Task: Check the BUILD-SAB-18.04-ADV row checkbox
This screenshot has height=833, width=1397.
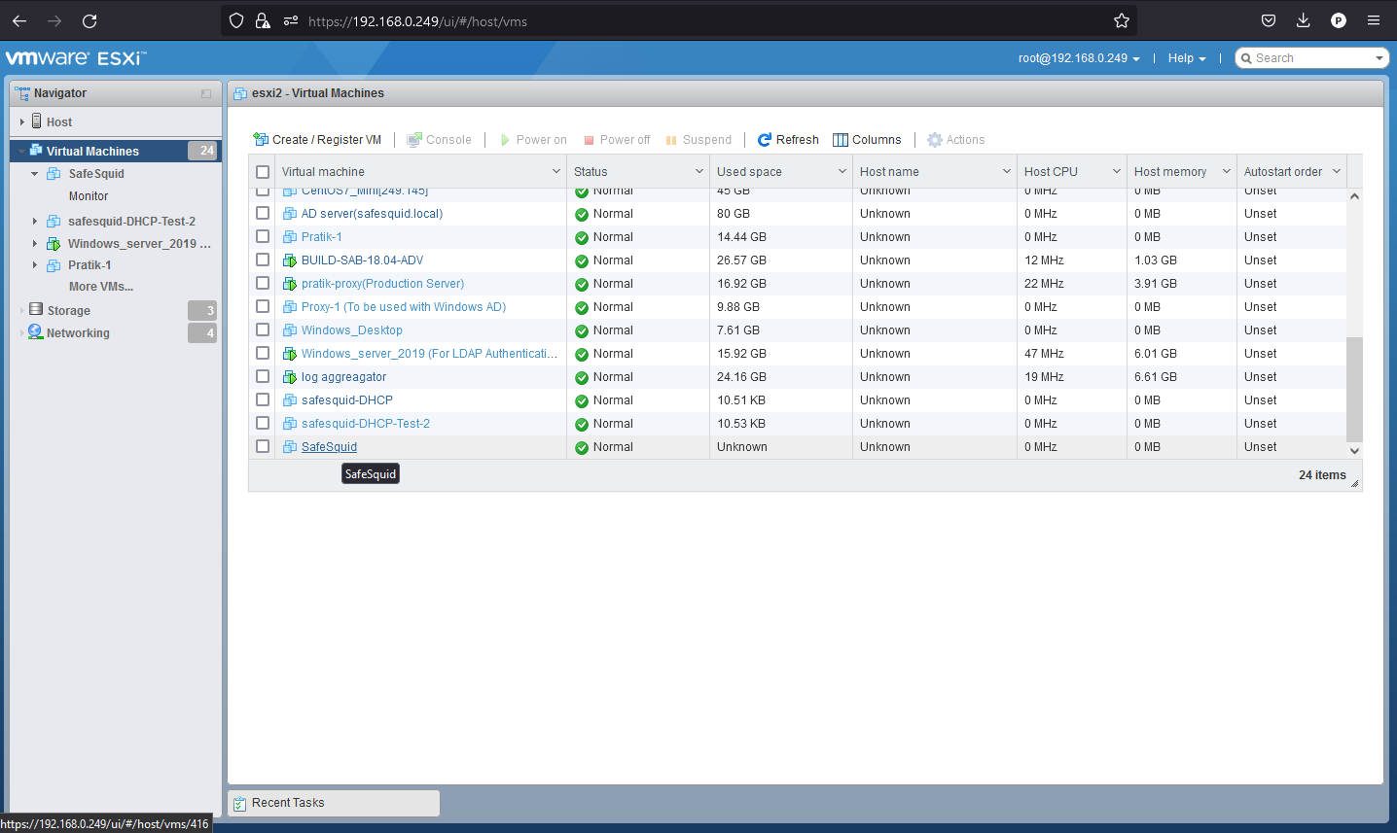Action: 263,260
